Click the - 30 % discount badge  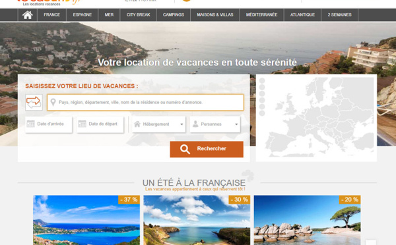click(239, 200)
